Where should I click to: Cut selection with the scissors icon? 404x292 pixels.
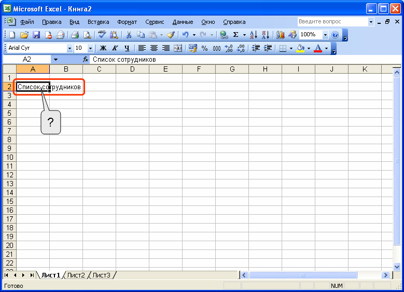(129, 35)
